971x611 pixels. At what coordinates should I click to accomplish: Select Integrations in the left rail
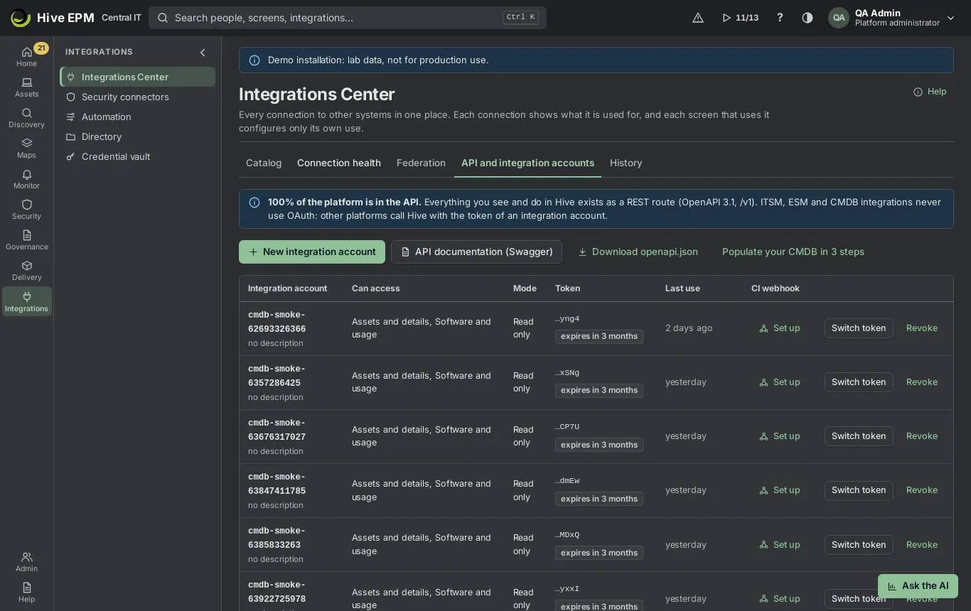tap(26, 301)
